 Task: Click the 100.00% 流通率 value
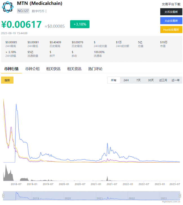point(99,52)
